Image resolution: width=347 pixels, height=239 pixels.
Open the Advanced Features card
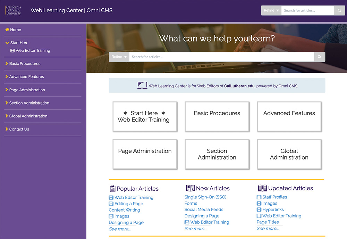coord(289,117)
